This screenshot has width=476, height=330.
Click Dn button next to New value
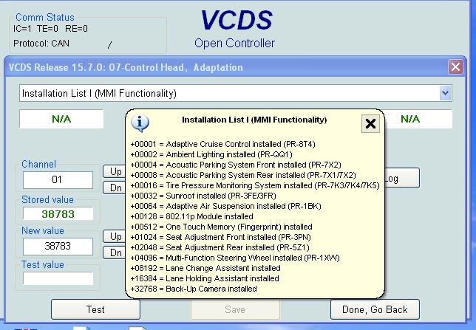115,252
